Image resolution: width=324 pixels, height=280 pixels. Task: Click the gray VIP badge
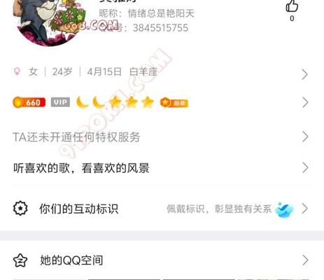click(60, 102)
